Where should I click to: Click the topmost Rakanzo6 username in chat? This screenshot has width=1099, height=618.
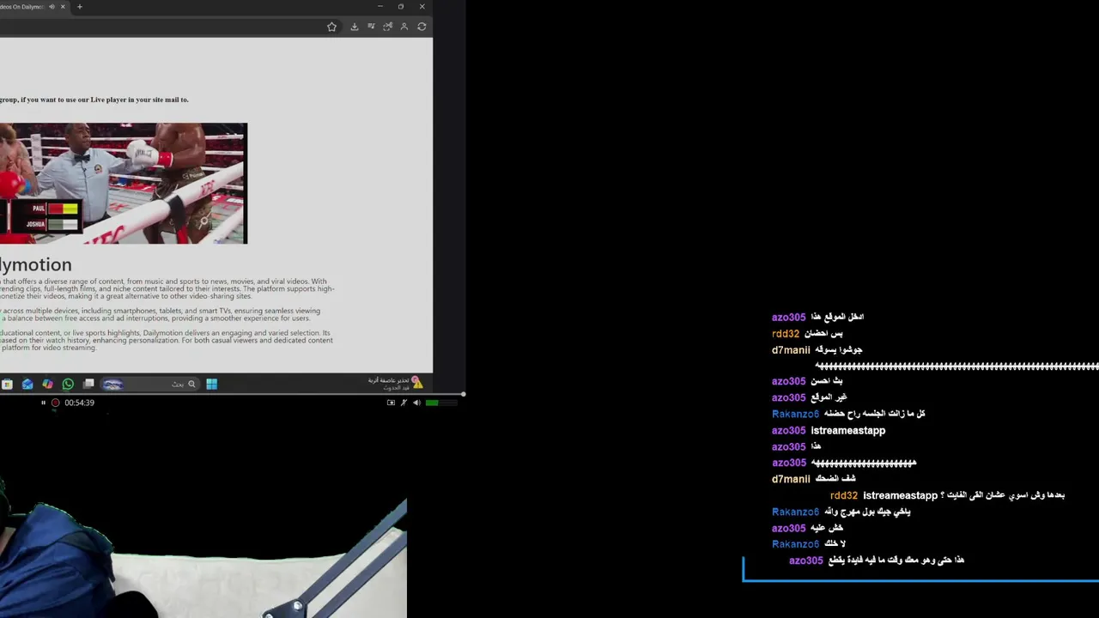tap(796, 415)
